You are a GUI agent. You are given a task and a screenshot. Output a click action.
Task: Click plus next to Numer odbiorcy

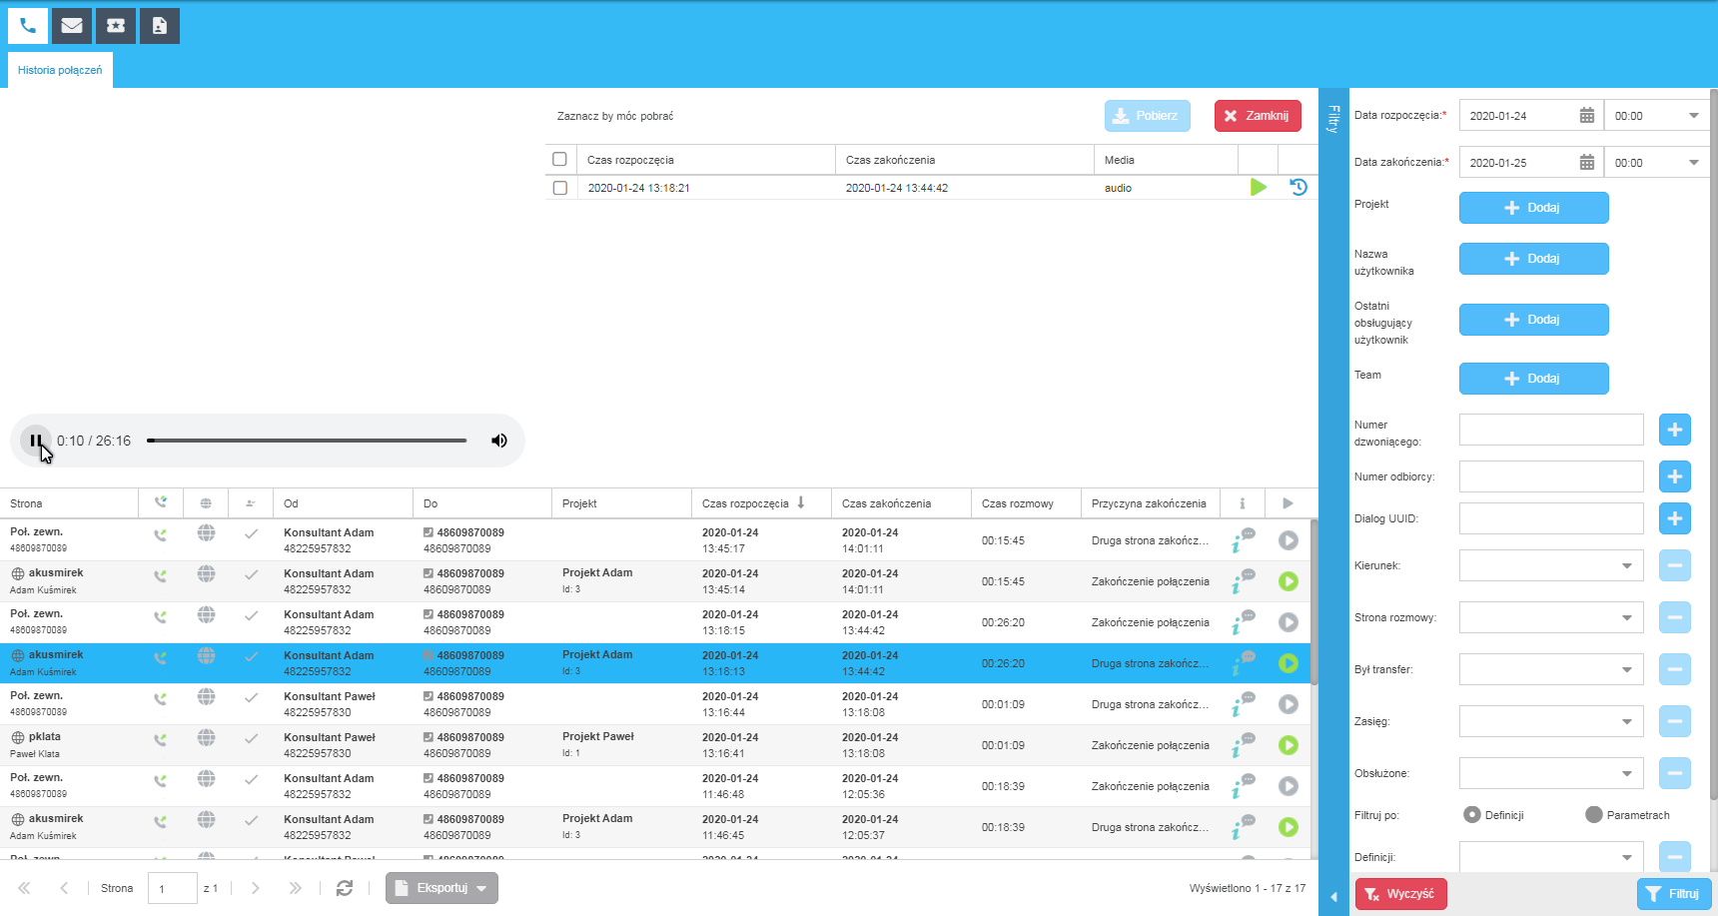[x=1675, y=476]
